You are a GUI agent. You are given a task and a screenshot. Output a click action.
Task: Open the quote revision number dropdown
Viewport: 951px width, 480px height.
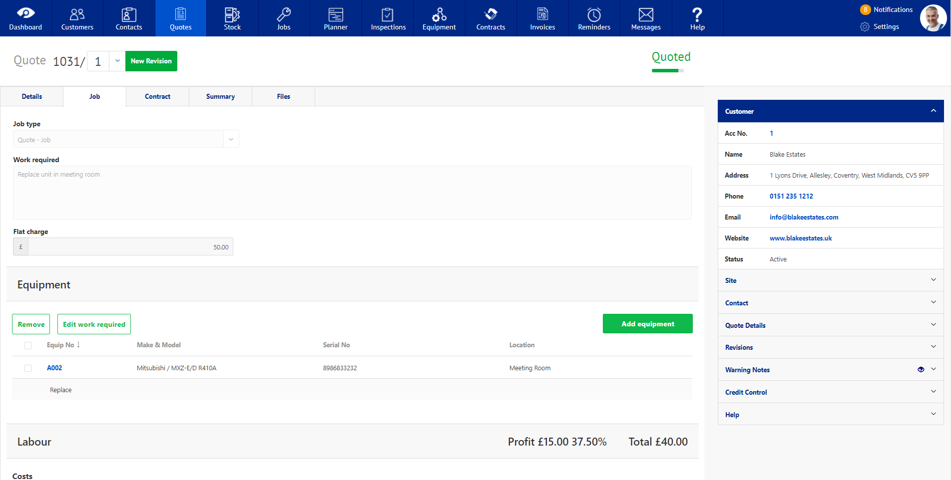(117, 61)
